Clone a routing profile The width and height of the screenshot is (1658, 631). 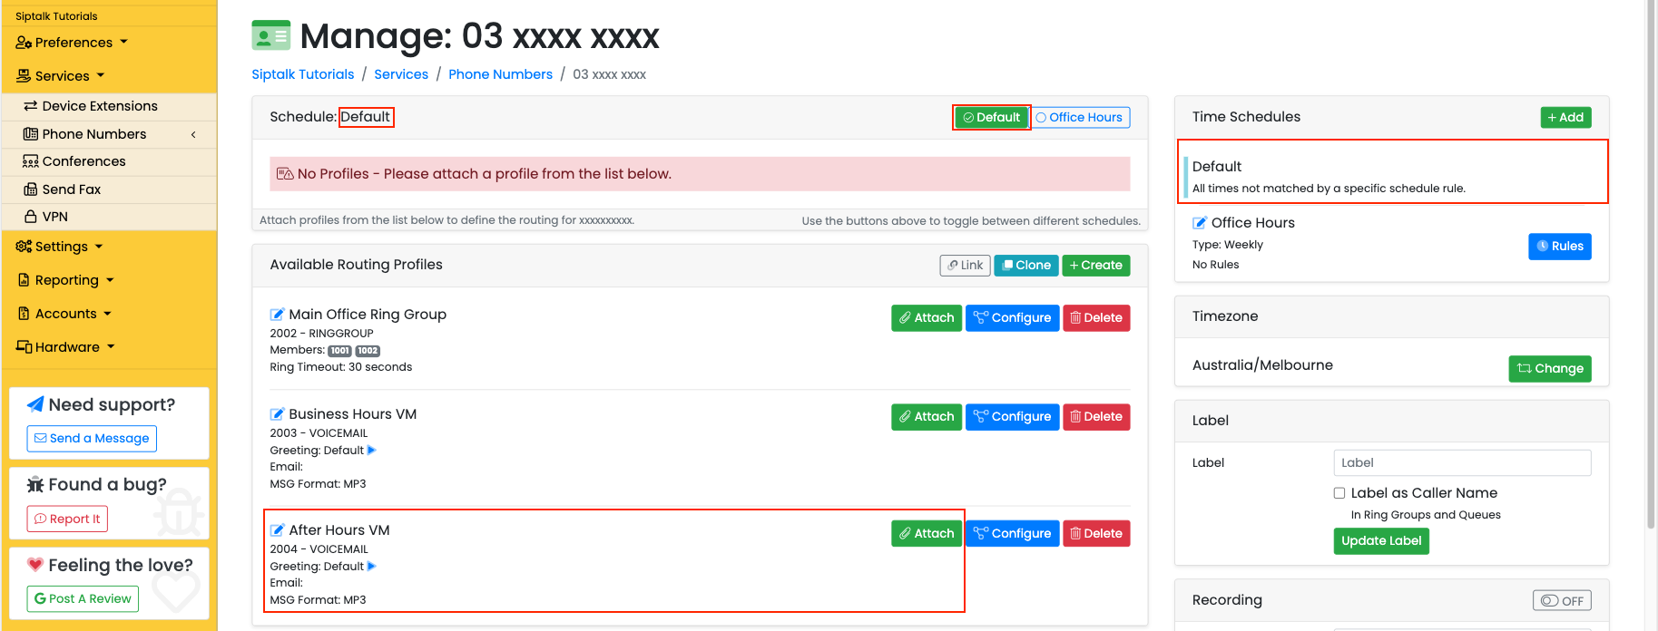pos(1026,265)
